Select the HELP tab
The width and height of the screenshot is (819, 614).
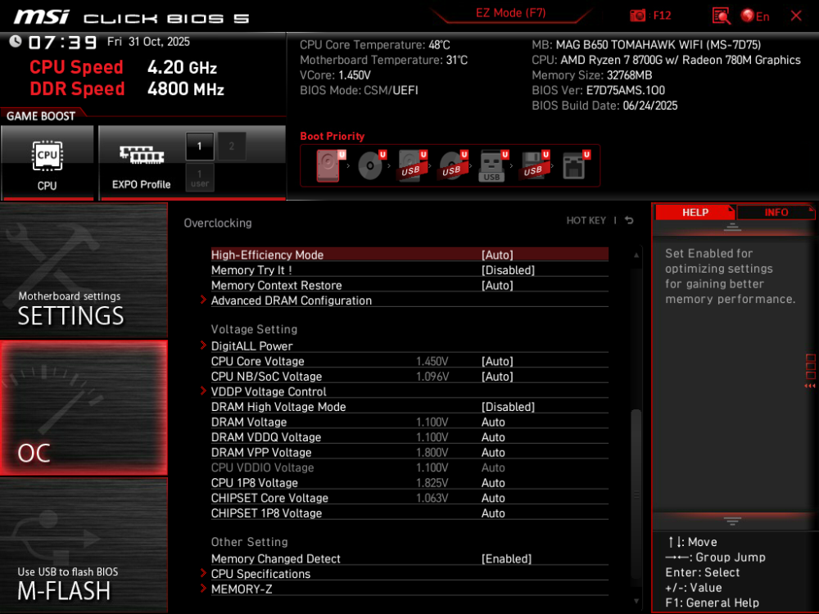[695, 212]
